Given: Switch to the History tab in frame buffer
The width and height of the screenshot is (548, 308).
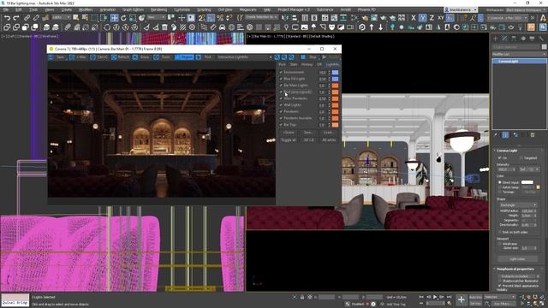Looking at the screenshot, I should (x=307, y=65).
